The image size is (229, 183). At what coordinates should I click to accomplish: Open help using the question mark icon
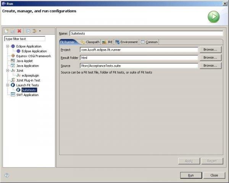(7, 175)
